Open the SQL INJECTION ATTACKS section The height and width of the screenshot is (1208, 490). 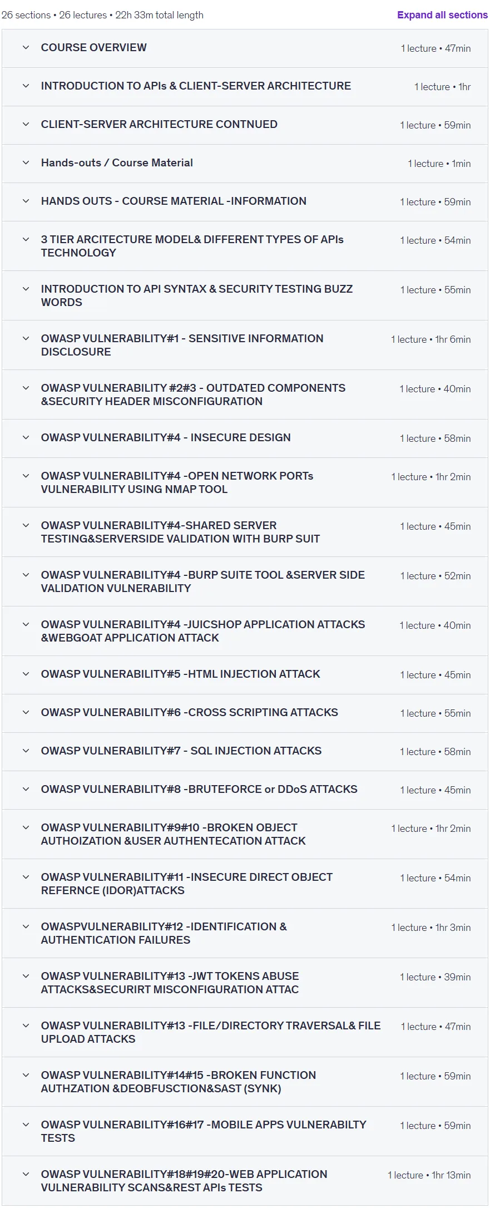click(245, 752)
